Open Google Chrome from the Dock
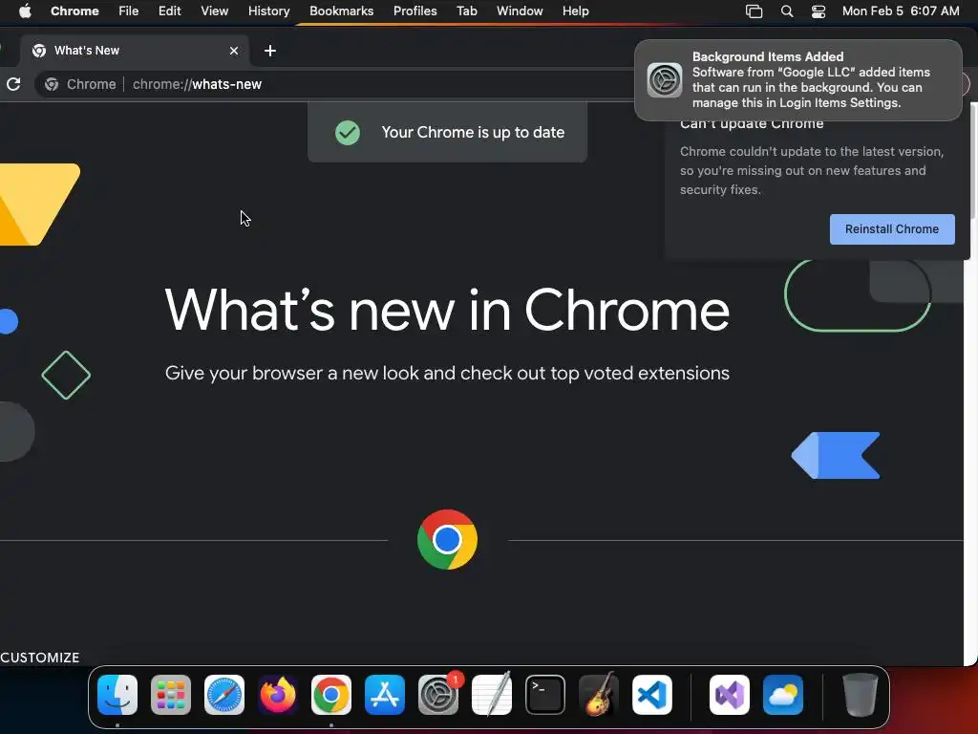Image resolution: width=978 pixels, height=734 pixels. coord(331,695)
